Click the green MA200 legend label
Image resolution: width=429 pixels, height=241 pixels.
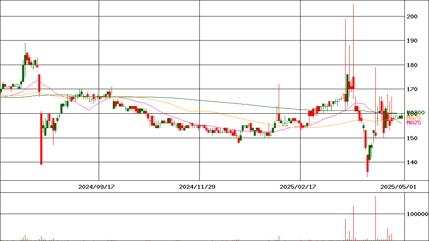tap(416, 112)
